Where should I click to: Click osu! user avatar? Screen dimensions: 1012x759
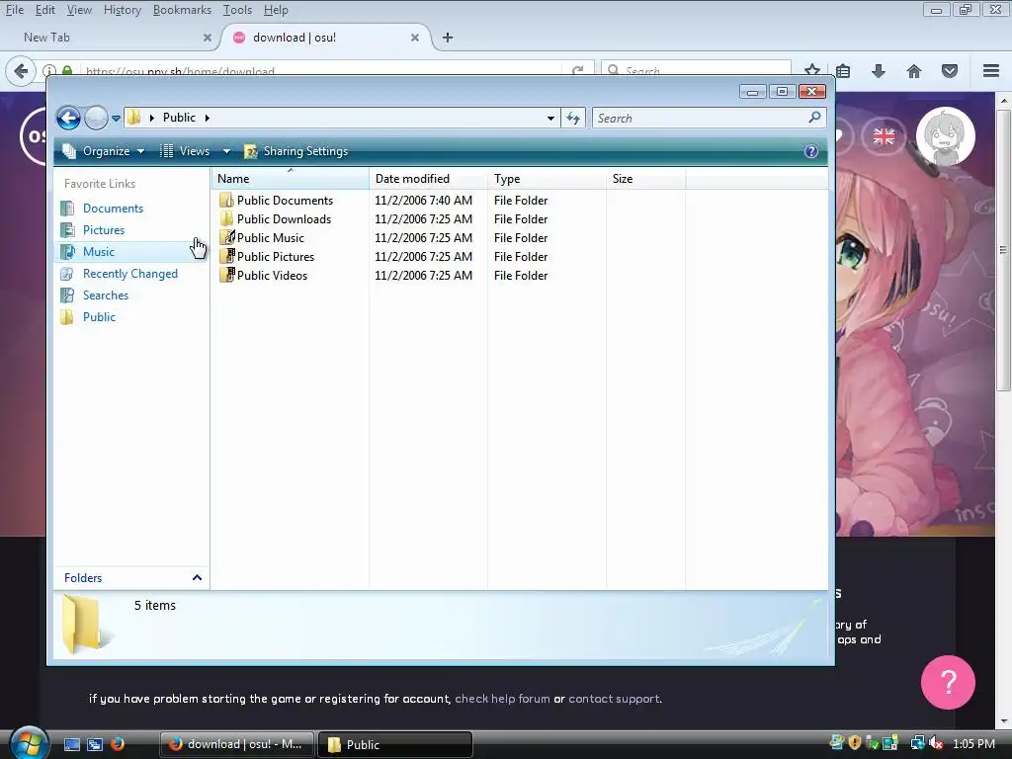click(x=945, y=136)
